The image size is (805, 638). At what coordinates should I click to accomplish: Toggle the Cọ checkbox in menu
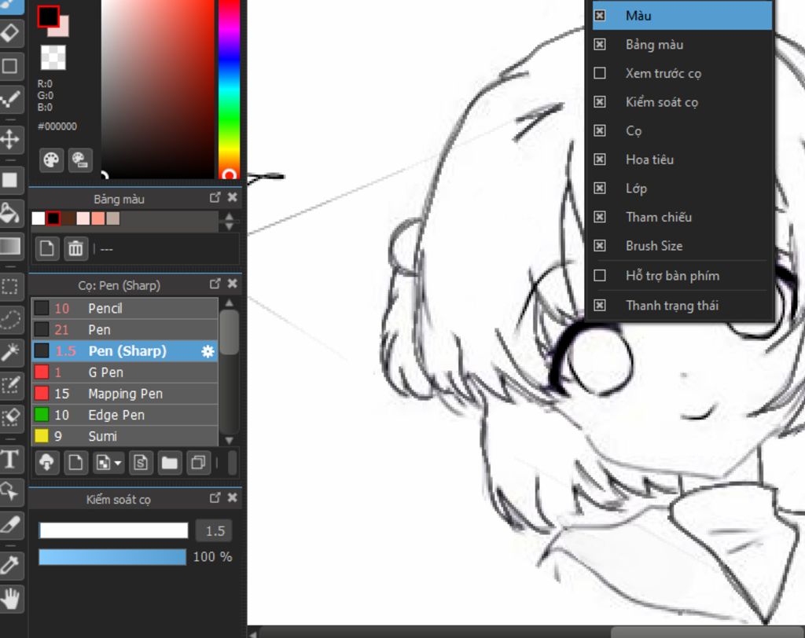600,130
